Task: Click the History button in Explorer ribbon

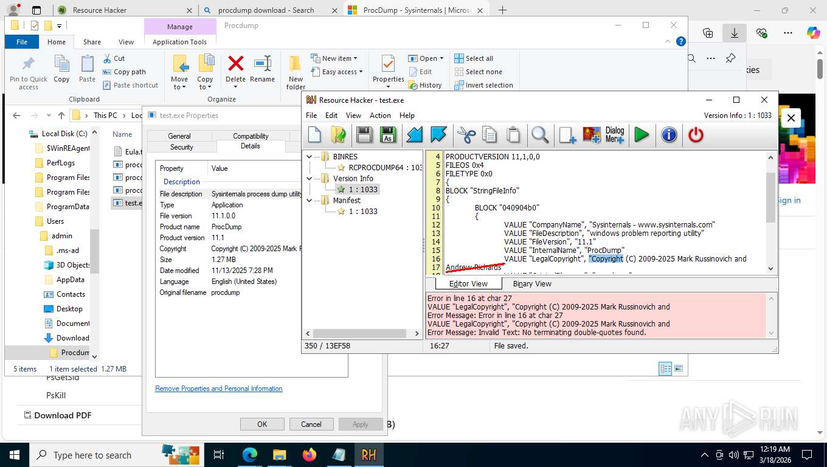Action: click(x=424, y=85)
